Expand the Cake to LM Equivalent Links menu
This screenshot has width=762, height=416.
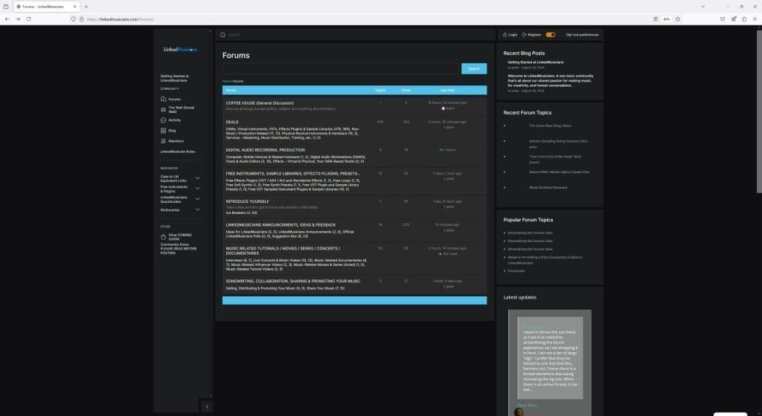click(197, 178)
